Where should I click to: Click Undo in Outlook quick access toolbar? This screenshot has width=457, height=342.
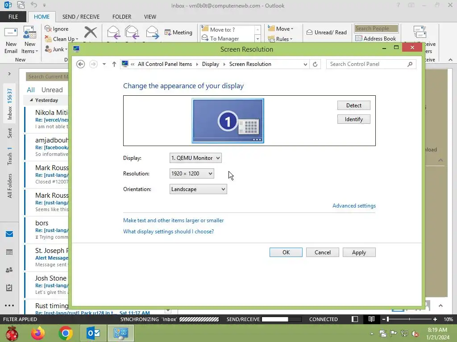34,5
